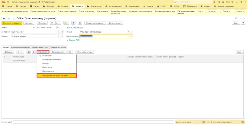Open the Контрагент card icon
The width and height of the screenshot is (248, 126).
click(63, 32)
